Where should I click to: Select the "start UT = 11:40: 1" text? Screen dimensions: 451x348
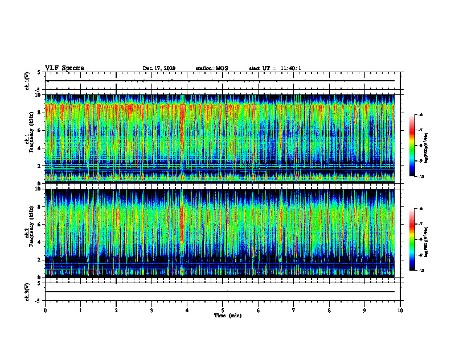(275, 68)
